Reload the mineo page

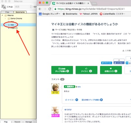[50, 9]
